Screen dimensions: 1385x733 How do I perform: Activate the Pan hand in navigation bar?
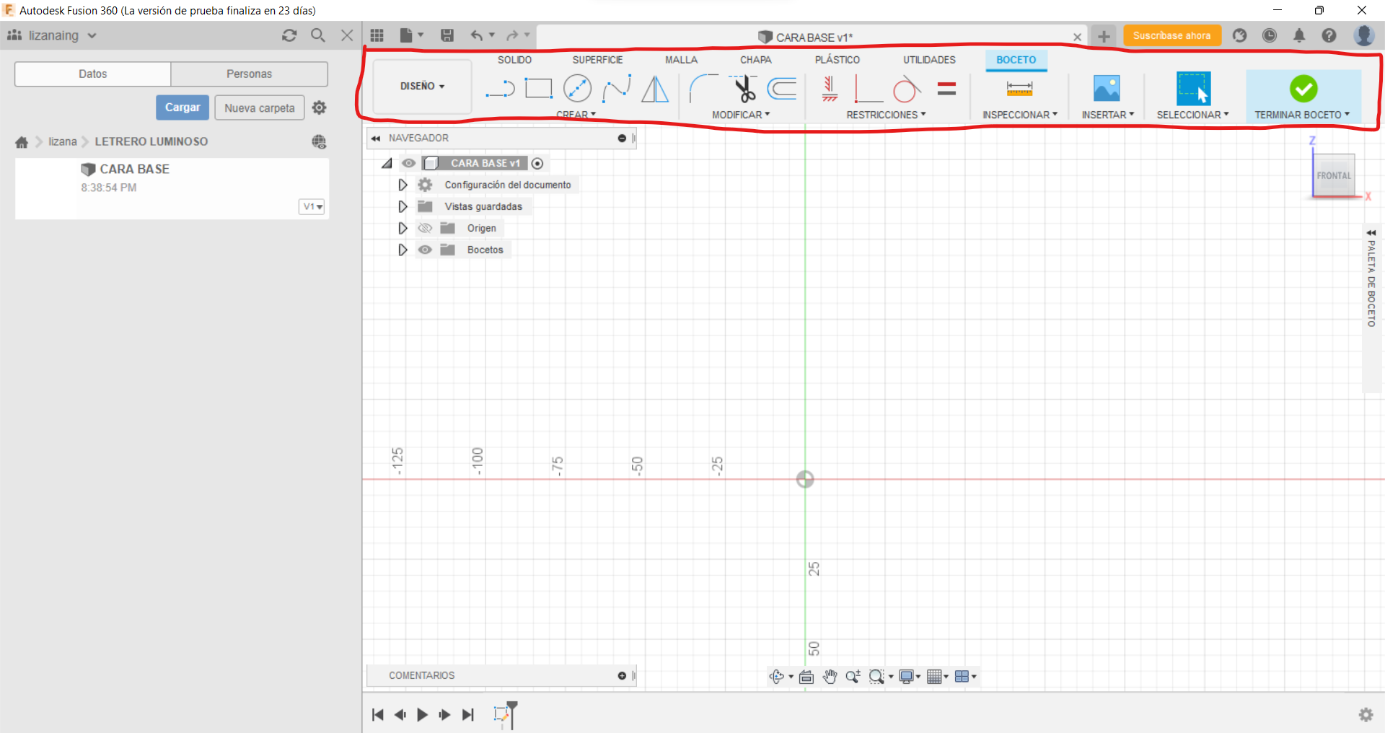(x=830, y=677)
